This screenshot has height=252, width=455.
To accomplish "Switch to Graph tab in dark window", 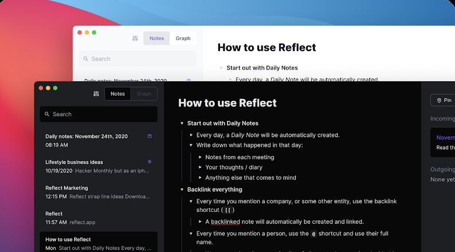I will (x=144, y=94).
